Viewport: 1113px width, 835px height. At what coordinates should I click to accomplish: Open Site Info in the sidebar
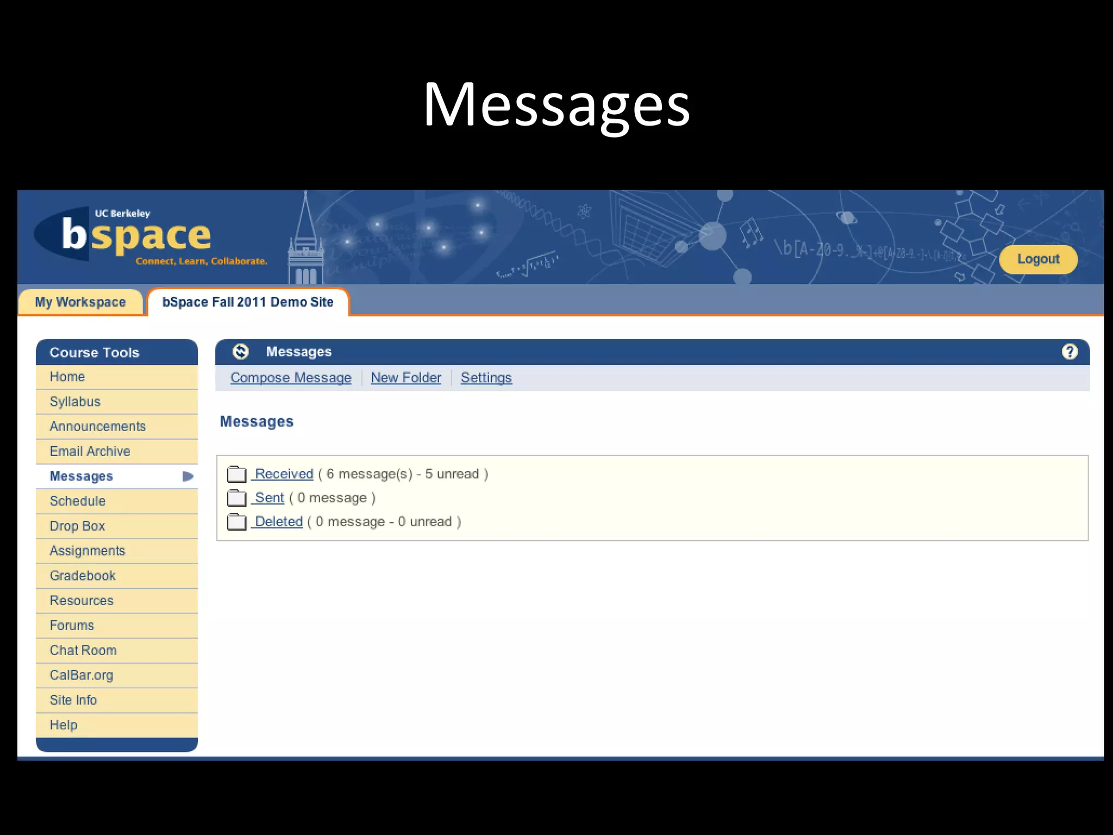pos(117,700)
